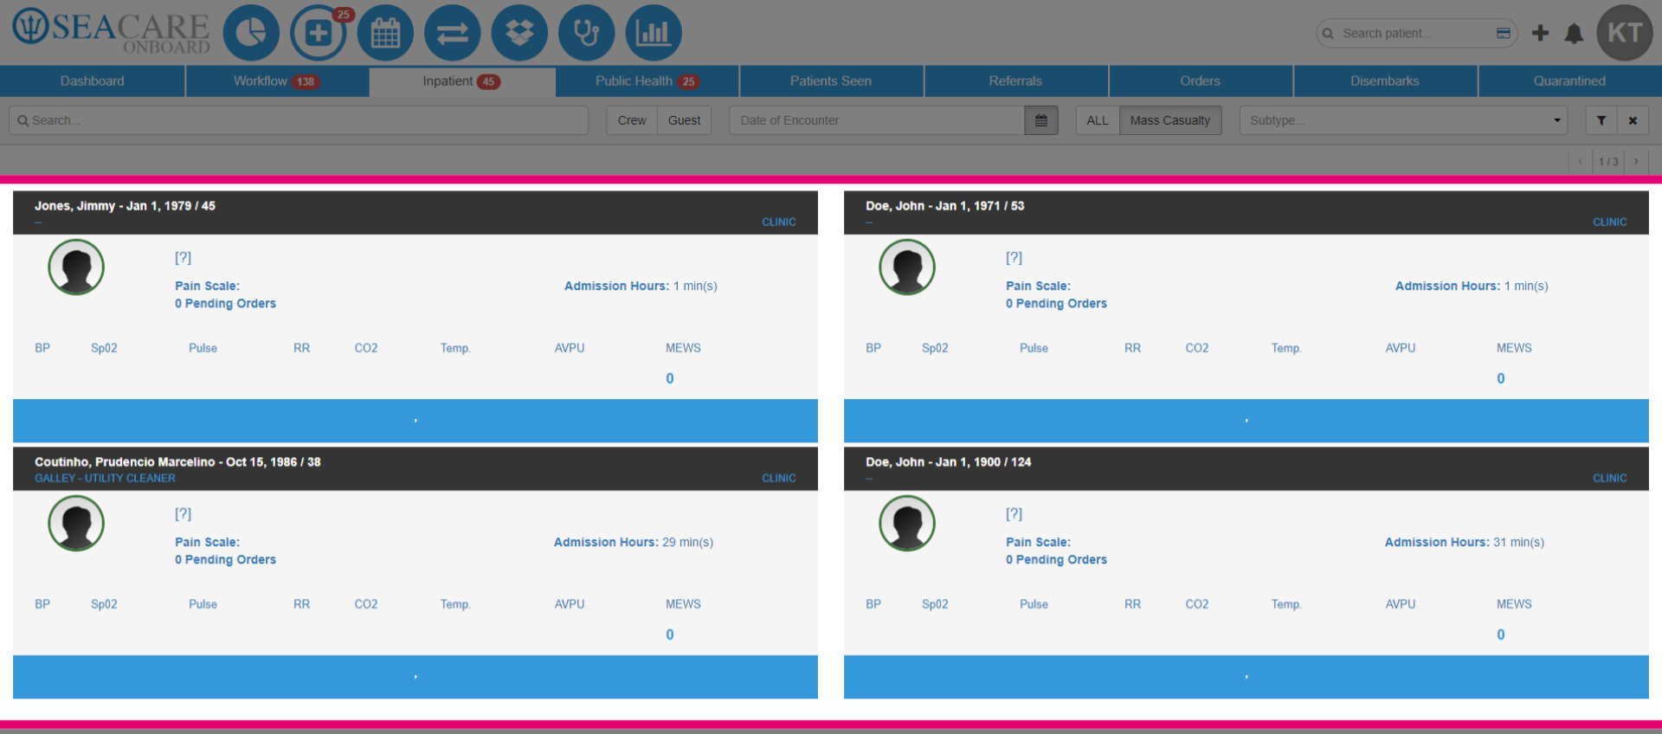The height and width of the screenshot is (734, 1662).
Task: Click Coutinho card's blue footer bar
Action: (415, 677)
